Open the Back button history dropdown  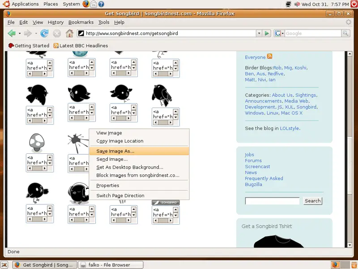[20, 34]
